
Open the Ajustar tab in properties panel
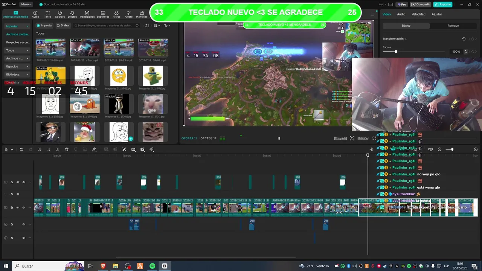437,14
